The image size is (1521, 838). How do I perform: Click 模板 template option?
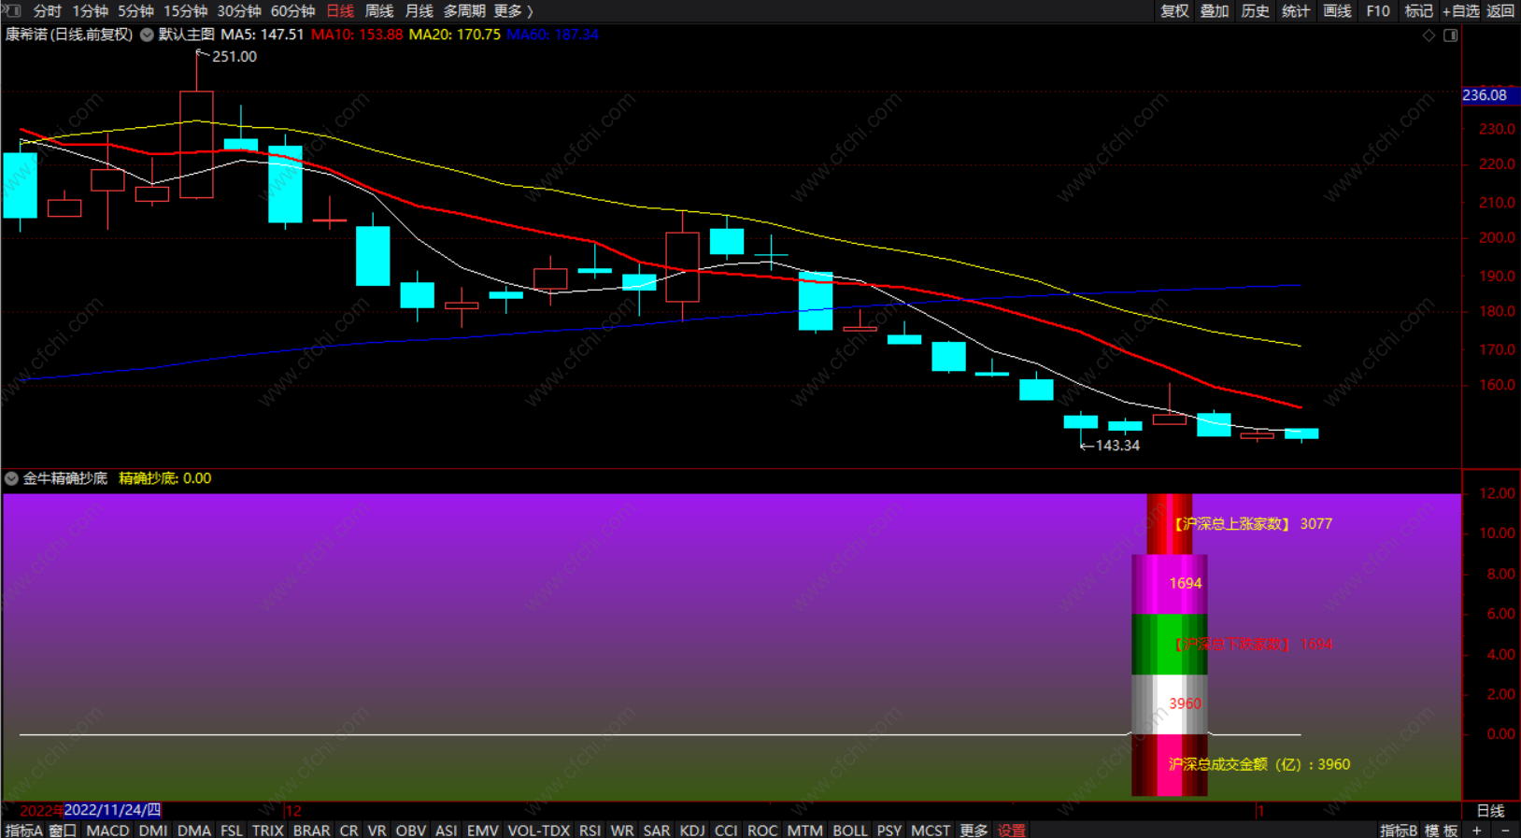click(1442, 830)
